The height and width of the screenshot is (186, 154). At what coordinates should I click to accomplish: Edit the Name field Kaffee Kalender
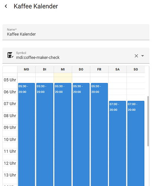(x=76, y=32)
